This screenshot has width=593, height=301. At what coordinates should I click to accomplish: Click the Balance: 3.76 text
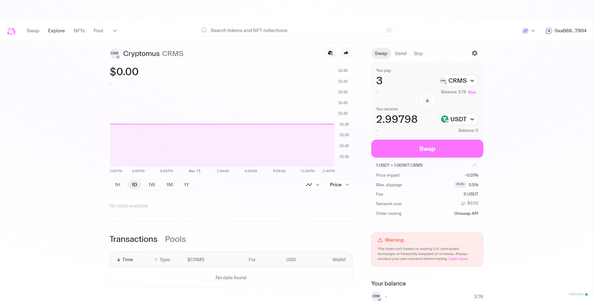pos(453,92)
